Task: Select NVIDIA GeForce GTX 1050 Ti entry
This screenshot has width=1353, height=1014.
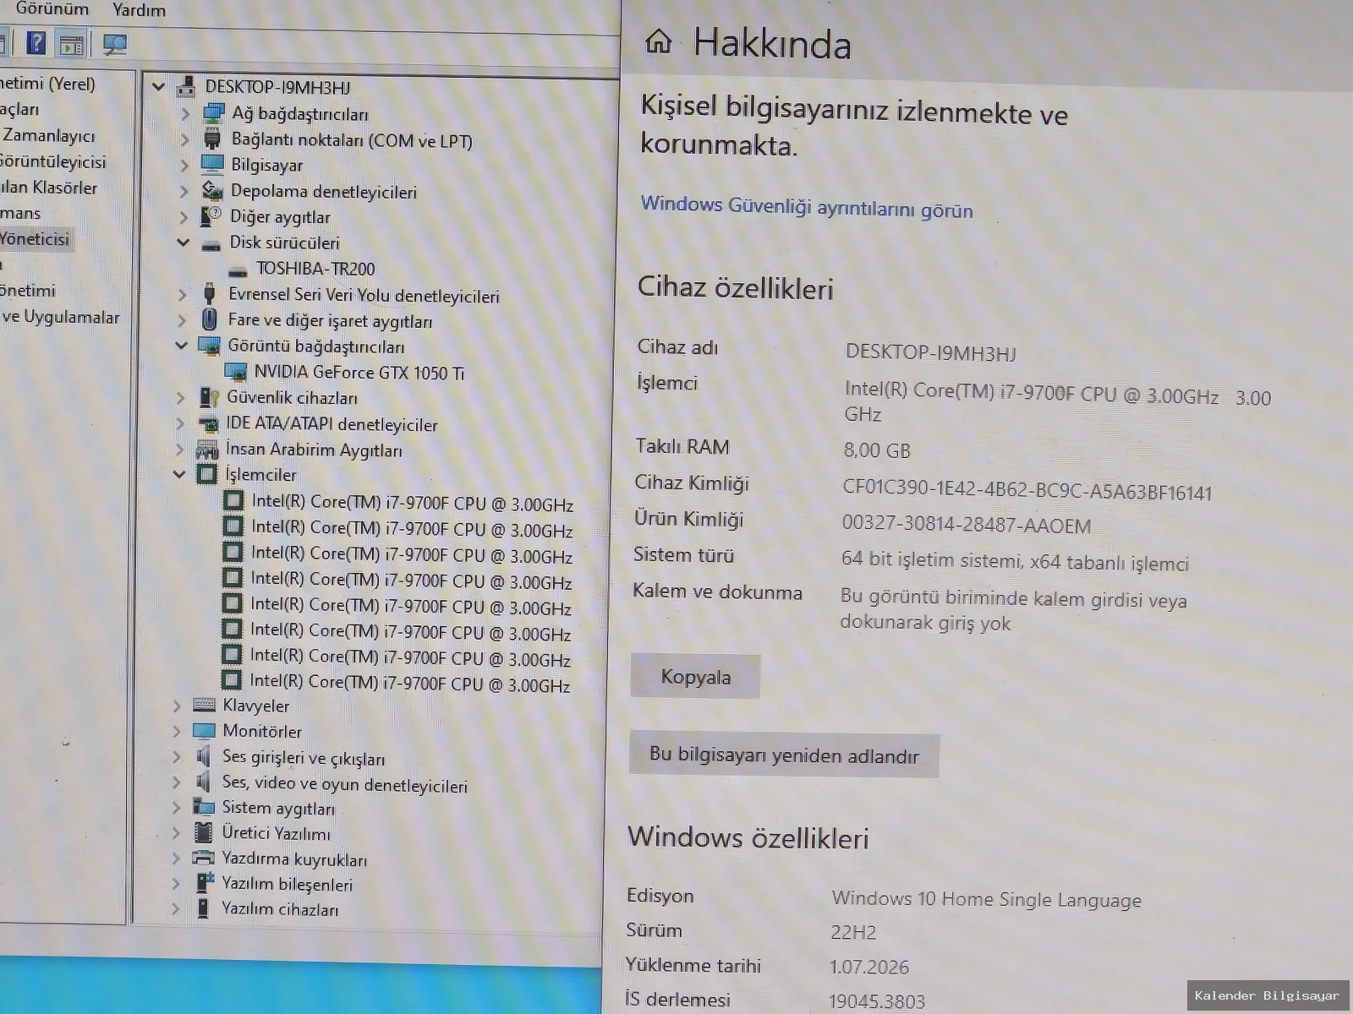Action: (x=359, y=372)
